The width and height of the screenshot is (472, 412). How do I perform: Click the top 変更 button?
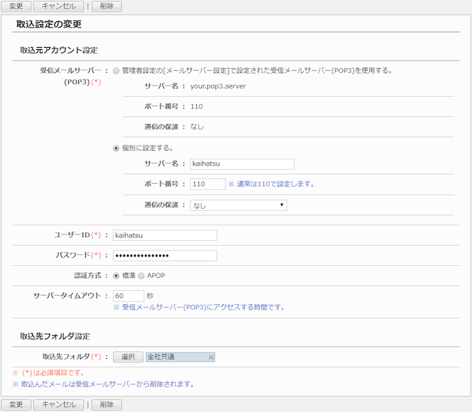click(x=16, y=6)
